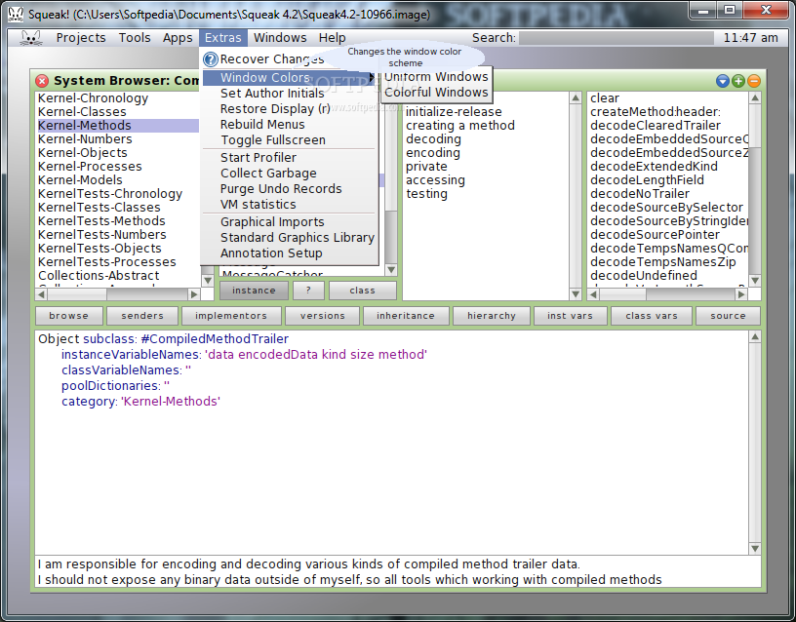Select creating a method protocol
Screen dimensions: 796x622
click(459, 126)
